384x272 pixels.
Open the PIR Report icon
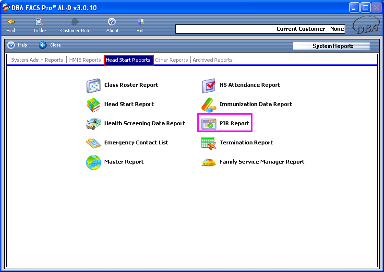(x=209, y=124)
